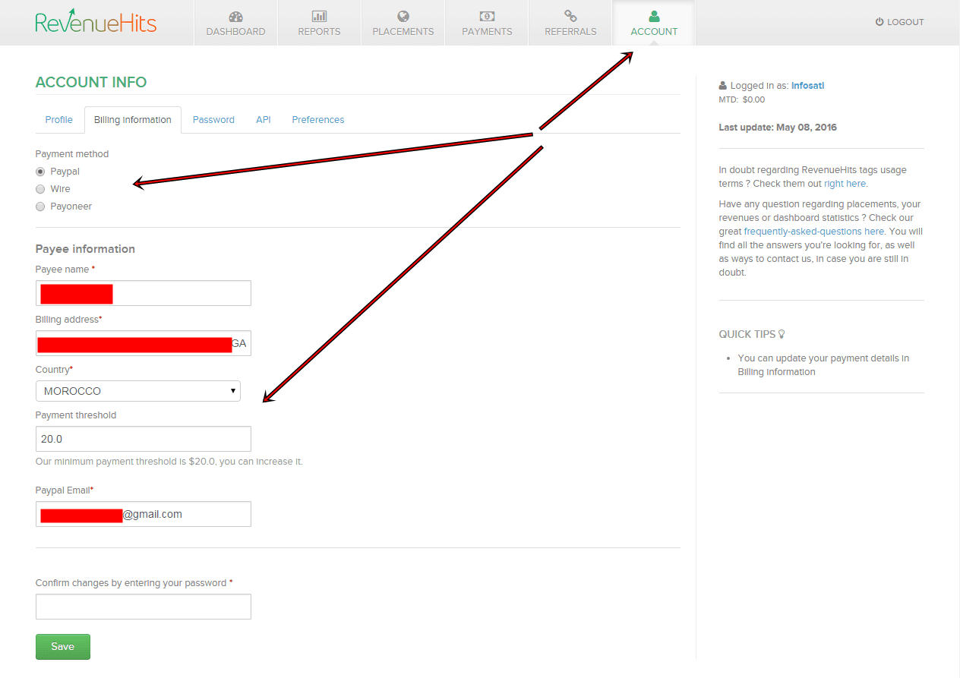Open Reports via its chart icon
960x678 pixels.
(319, 17)
